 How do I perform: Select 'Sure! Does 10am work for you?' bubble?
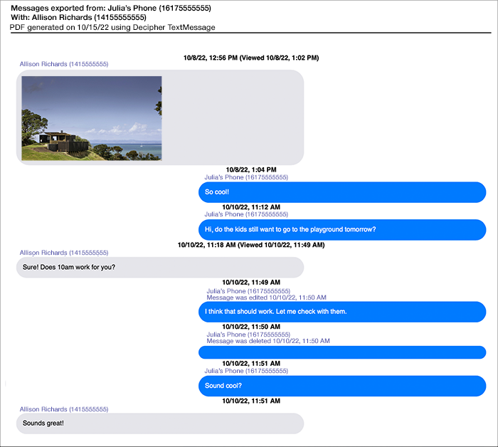[x=160, y=267]
